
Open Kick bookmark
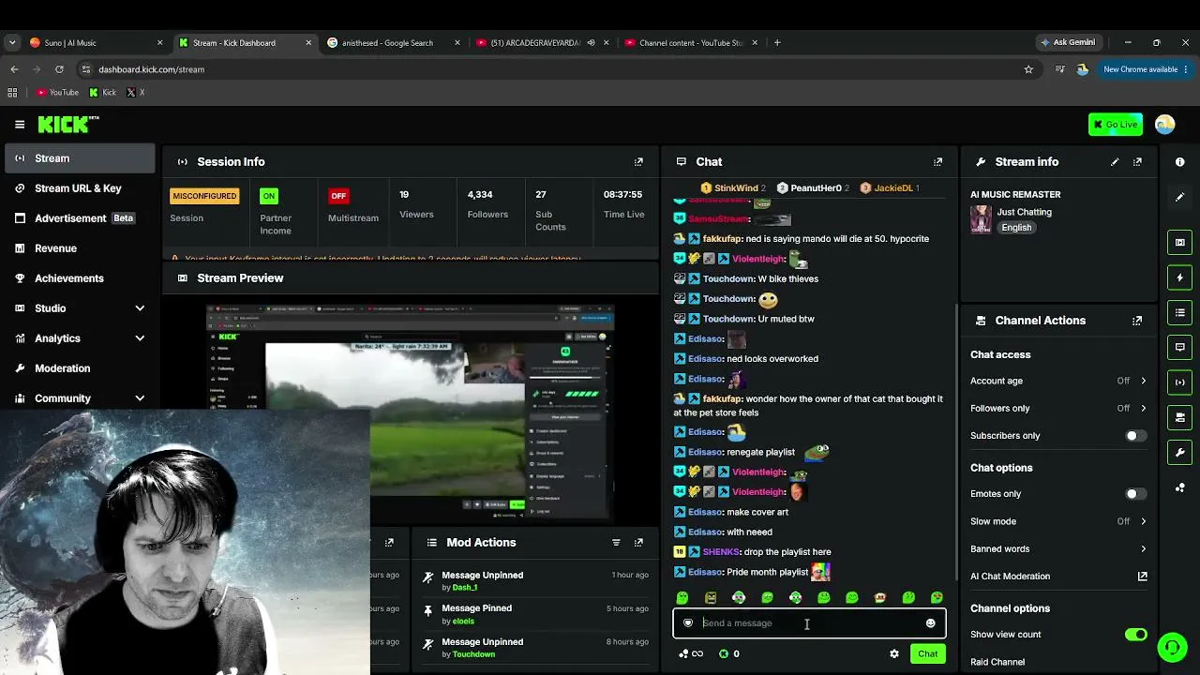coord(103,92)
